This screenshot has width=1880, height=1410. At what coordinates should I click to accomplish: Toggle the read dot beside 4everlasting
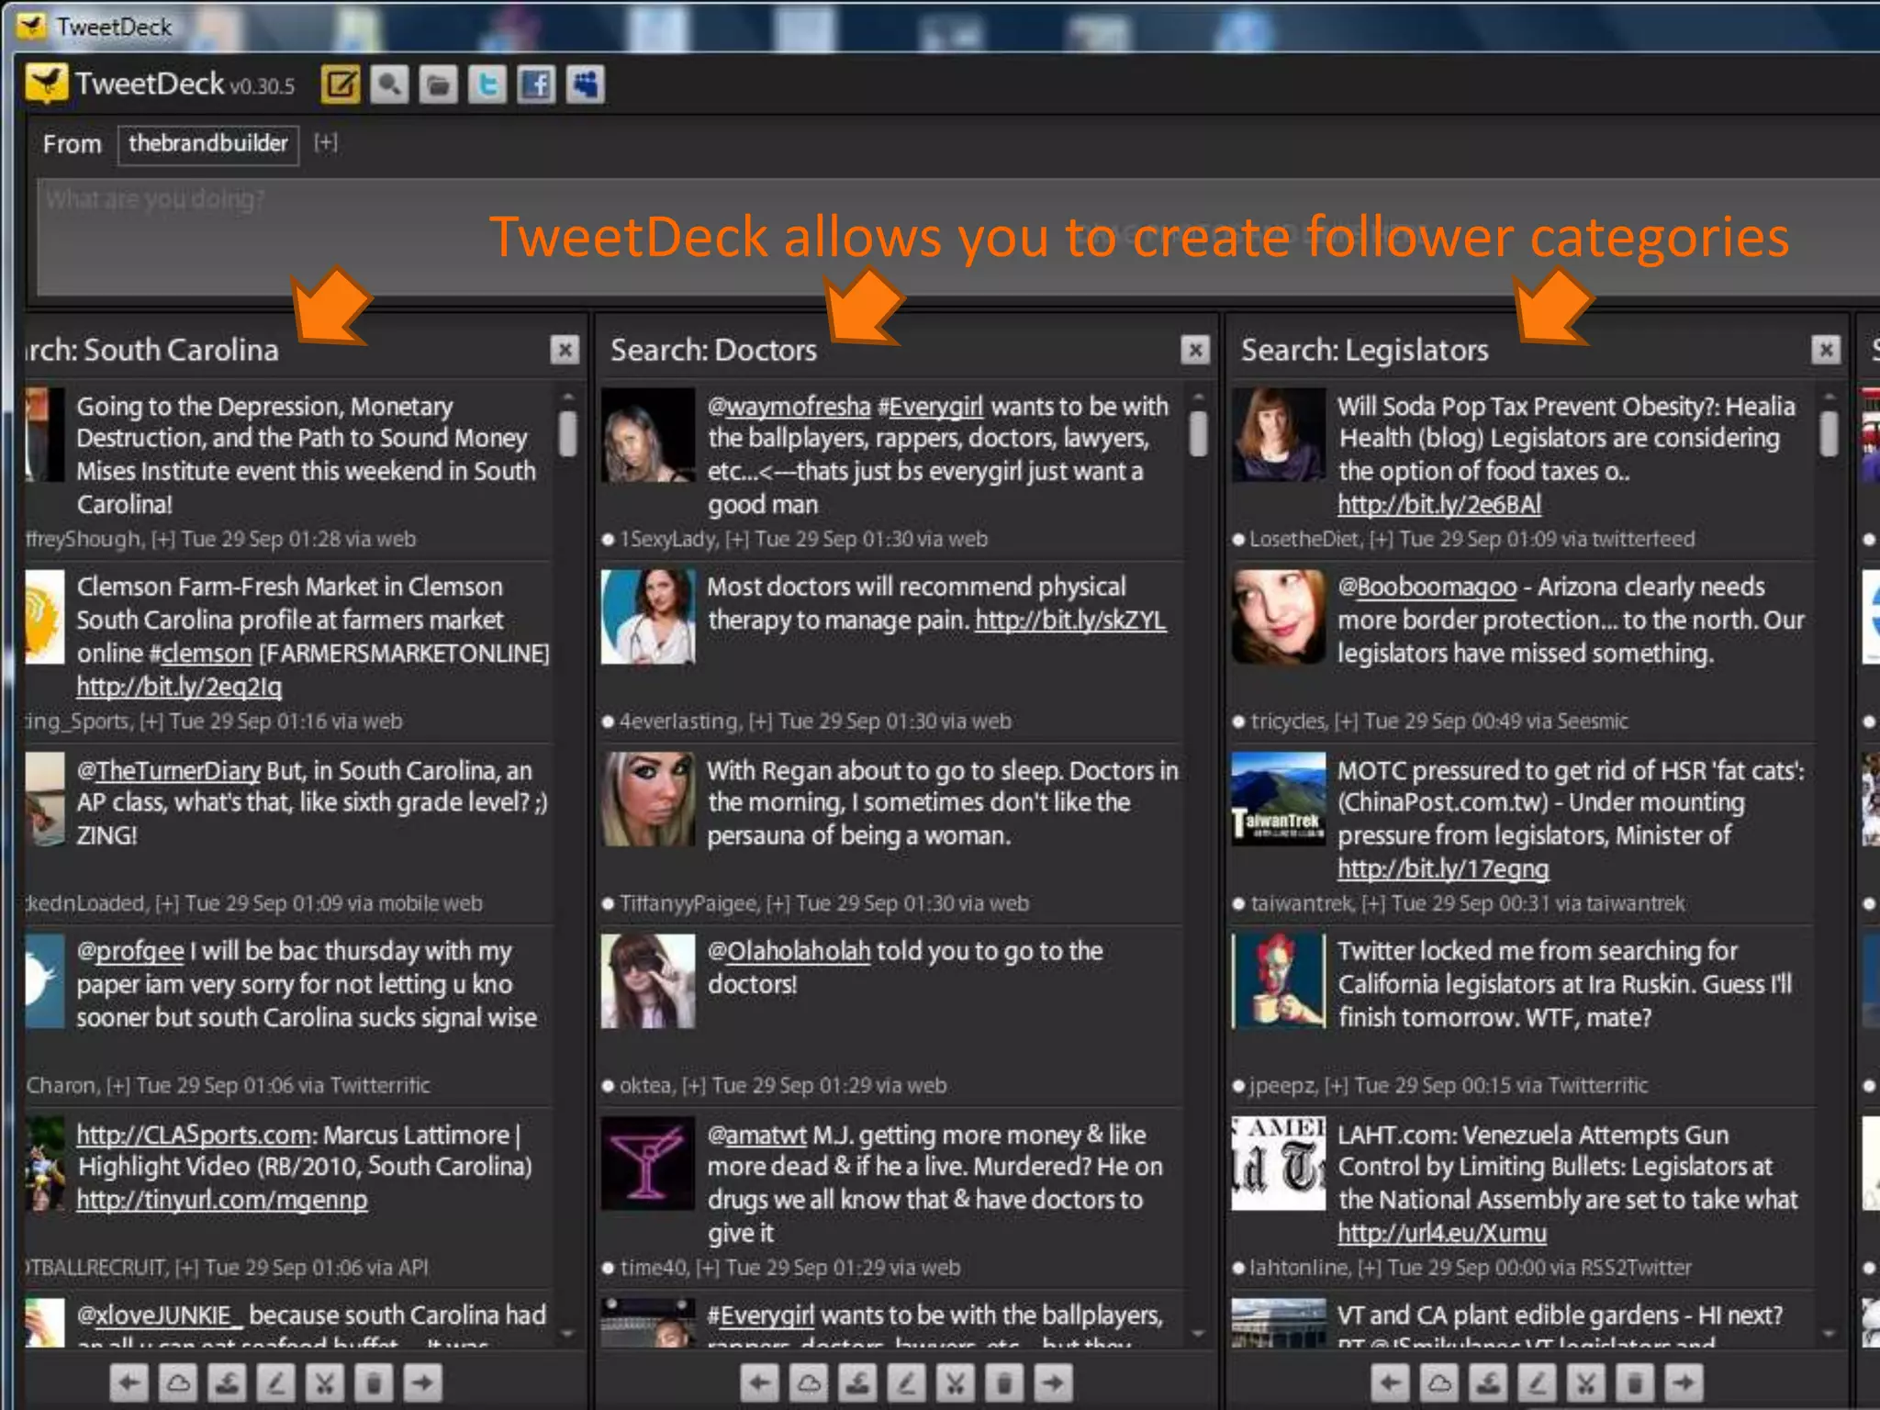pyautogui.click(x=608, y=722)
